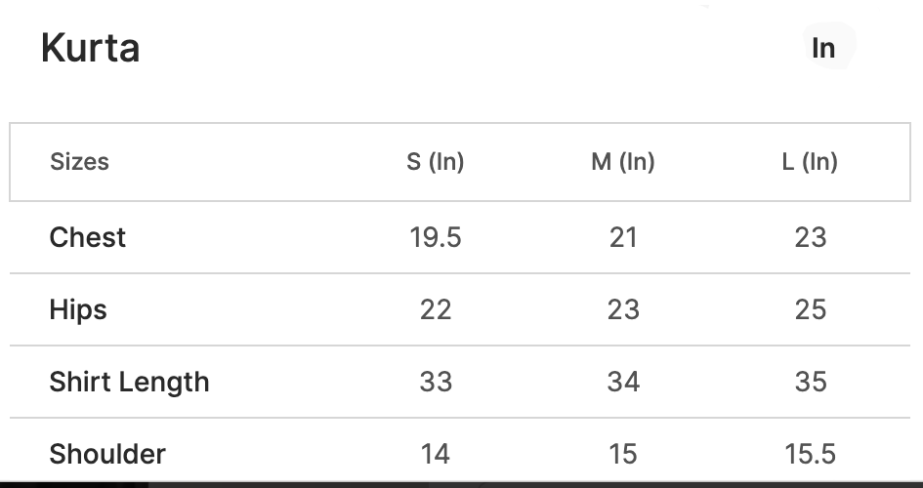Select the Chest row label
Image resolution: width=923 pixels, height=488 pixels.
(88, 237)
